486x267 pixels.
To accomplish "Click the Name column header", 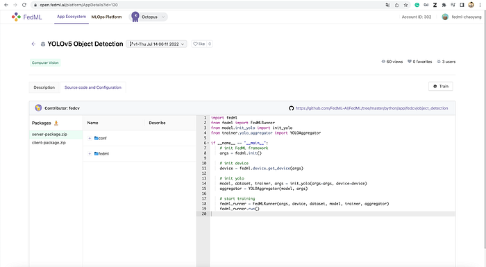I will 92,123.
